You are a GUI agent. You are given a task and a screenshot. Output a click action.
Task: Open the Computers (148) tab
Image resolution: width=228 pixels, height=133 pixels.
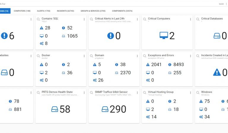tap(22, 11)
